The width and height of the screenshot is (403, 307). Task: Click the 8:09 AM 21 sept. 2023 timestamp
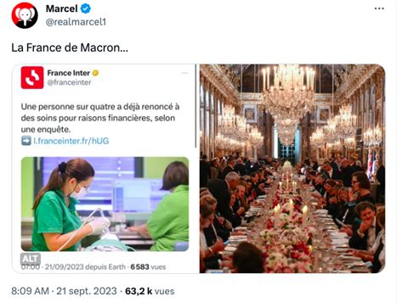pos(64,291)
